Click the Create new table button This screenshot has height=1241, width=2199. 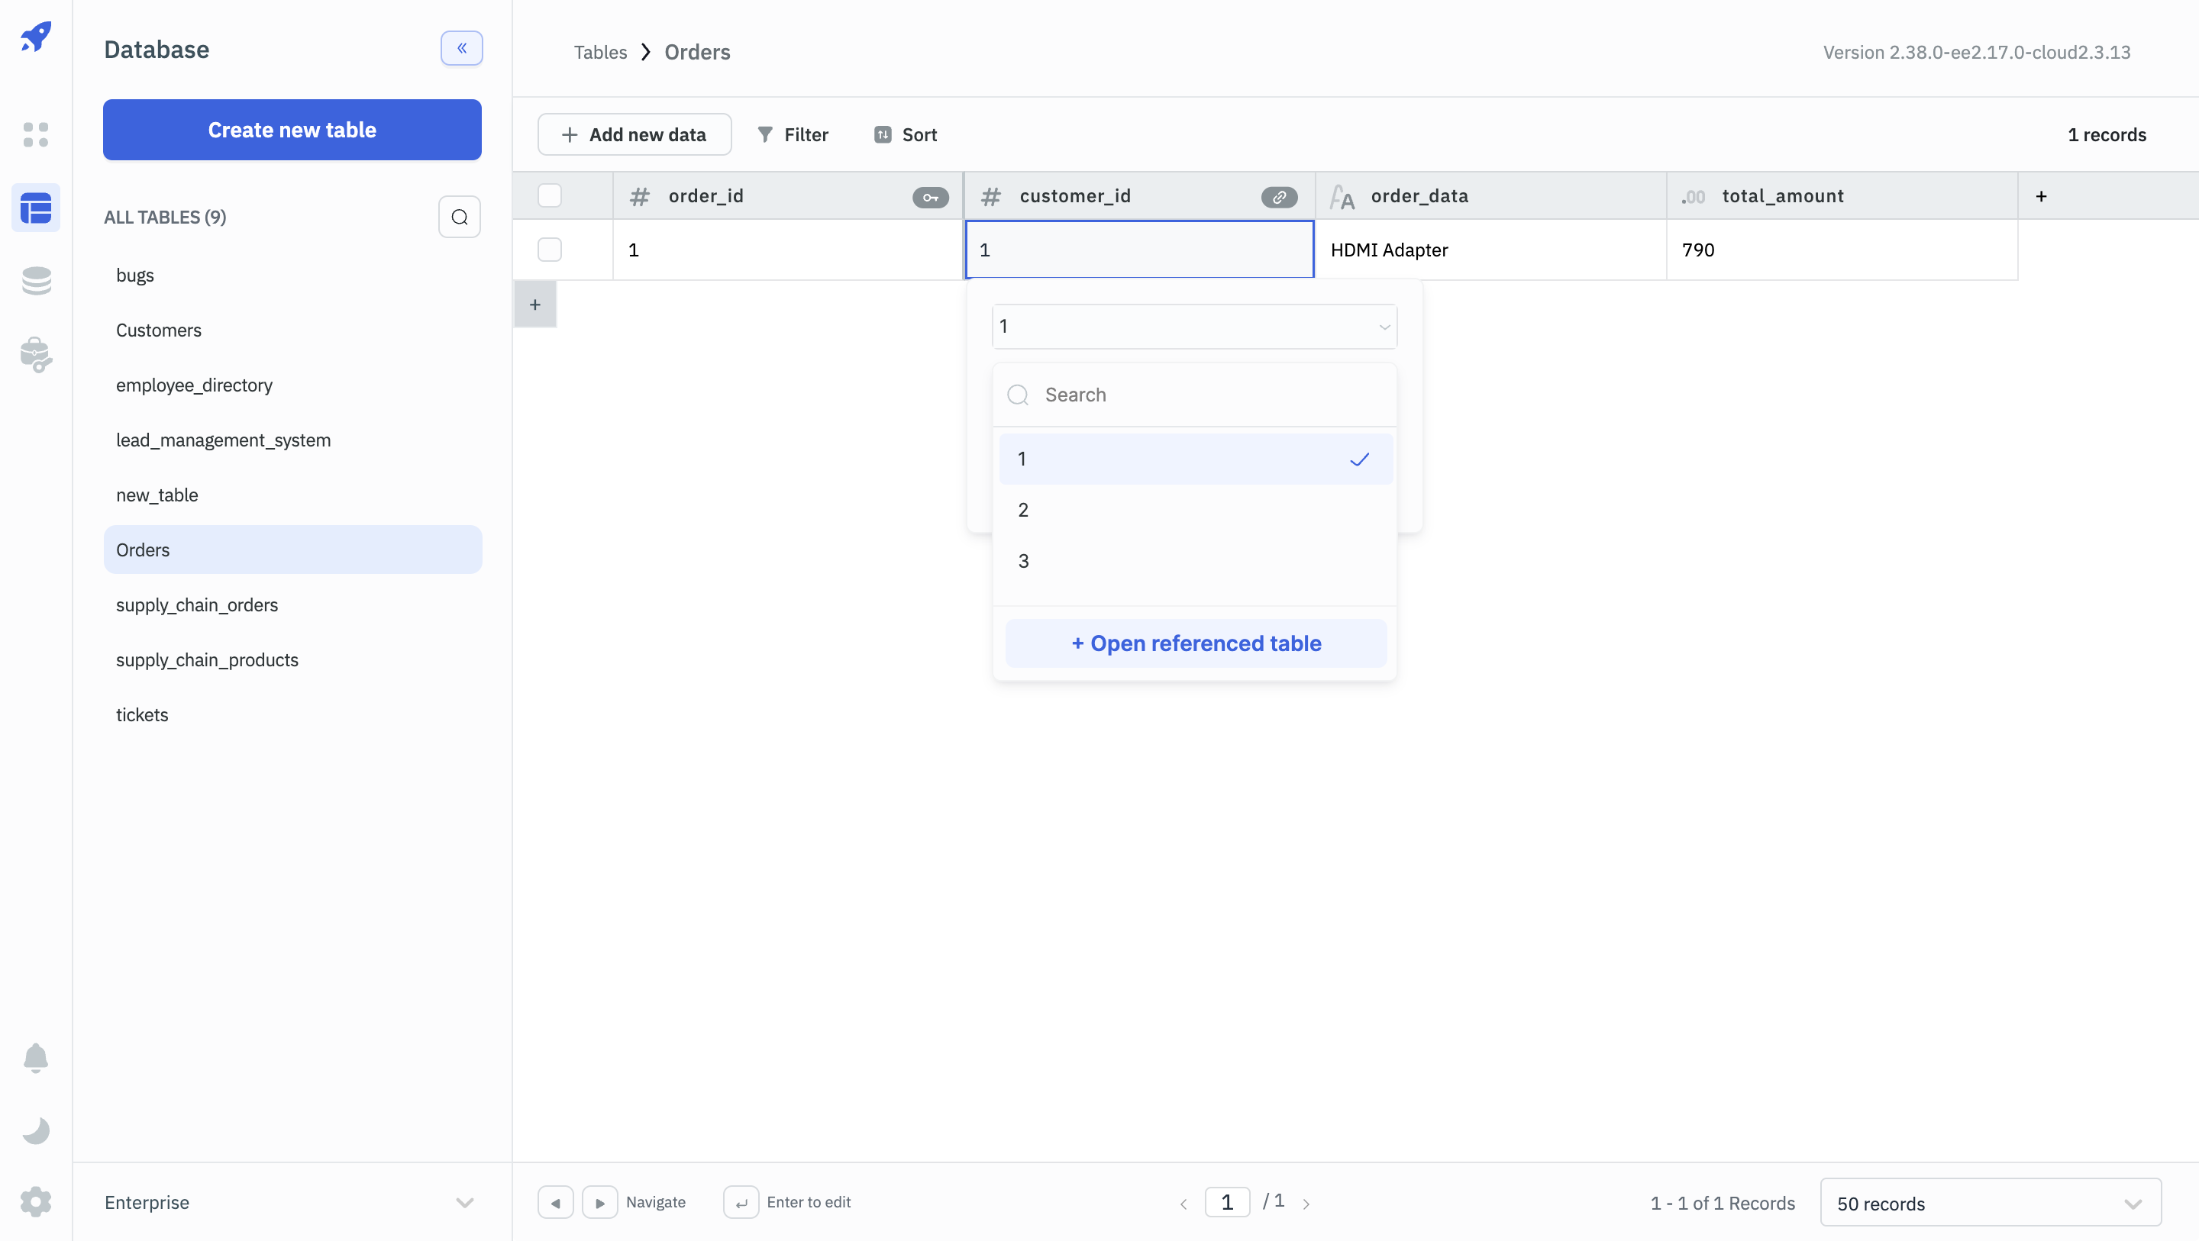click(292, 130)
